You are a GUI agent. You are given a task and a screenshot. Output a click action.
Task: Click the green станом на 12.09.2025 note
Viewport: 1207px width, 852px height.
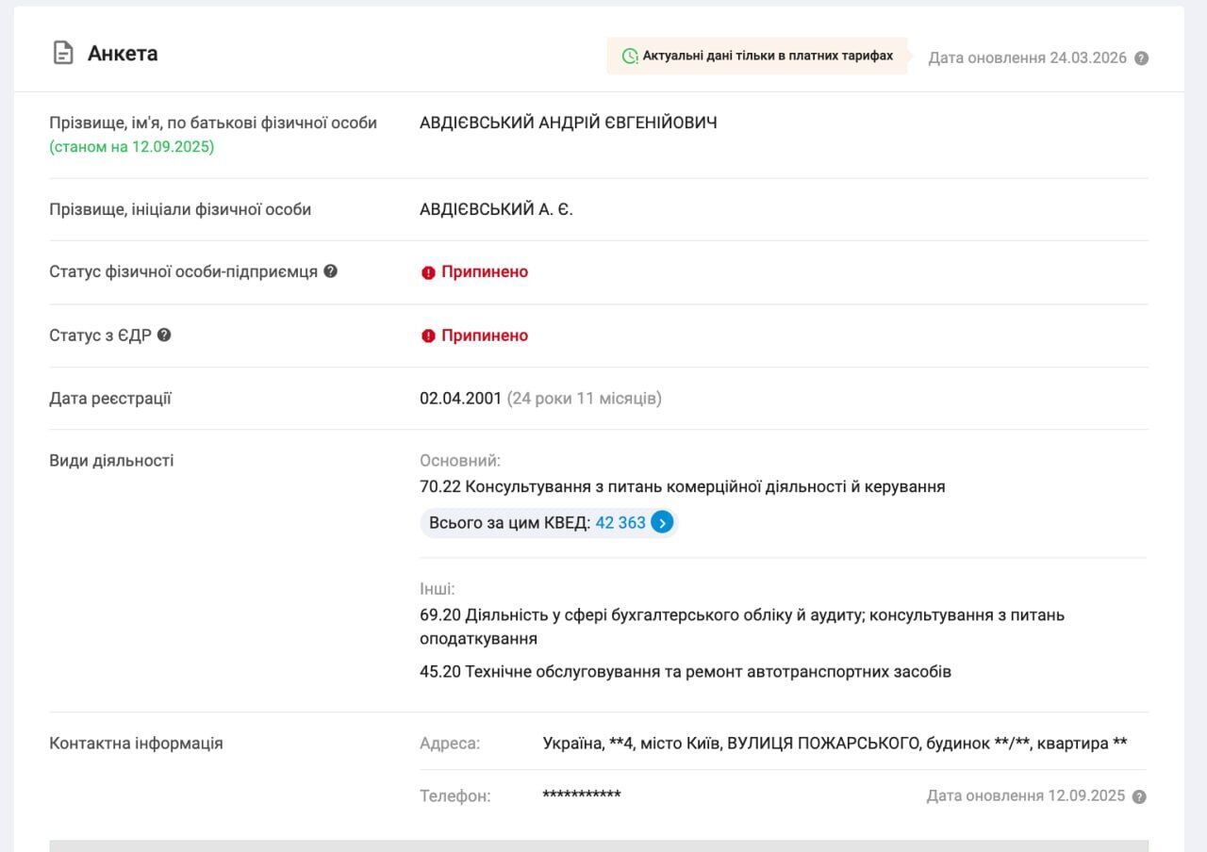132,147
